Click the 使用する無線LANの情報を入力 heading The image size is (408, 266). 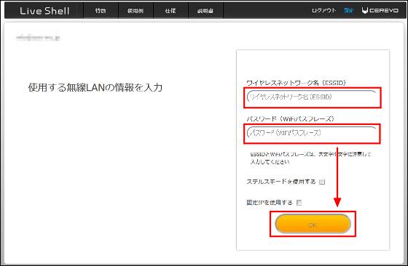click(95, 87)
